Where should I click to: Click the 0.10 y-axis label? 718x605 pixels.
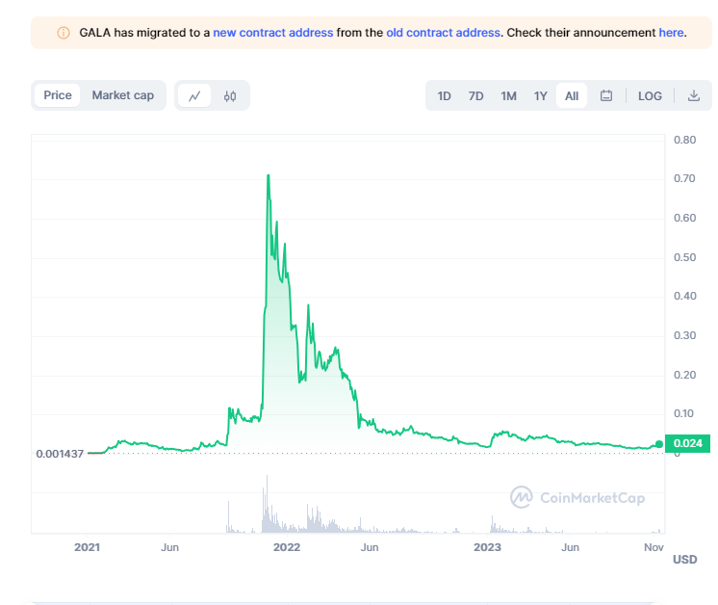tap(683, 413)
